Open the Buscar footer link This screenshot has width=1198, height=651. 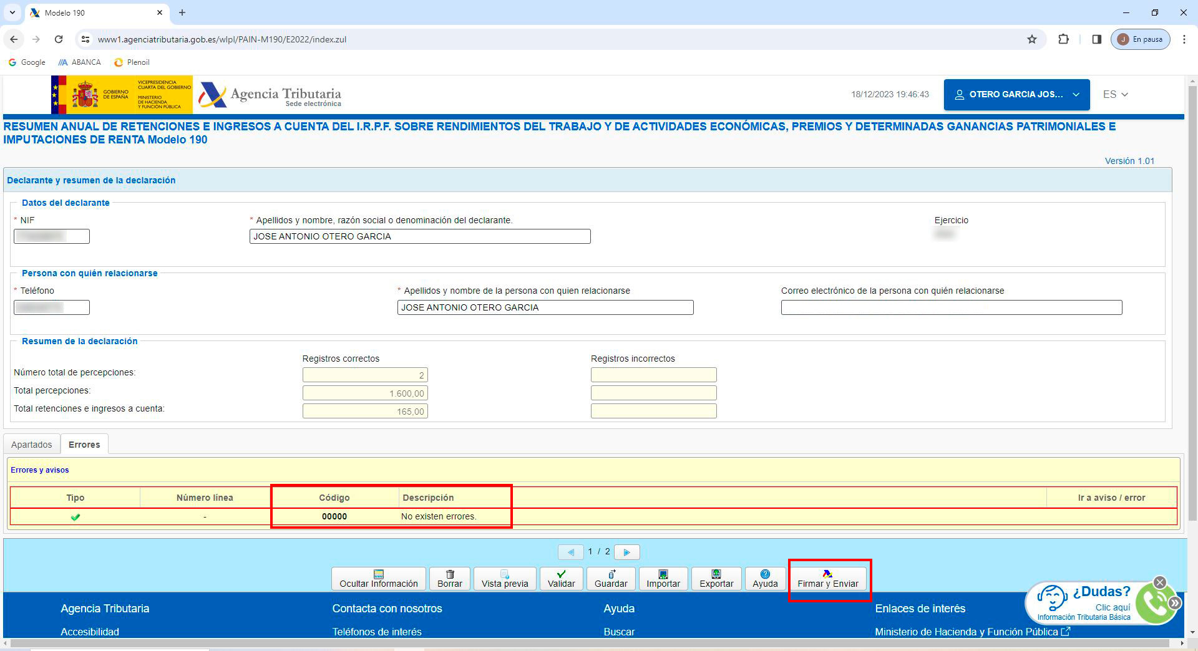coord(619,632)
